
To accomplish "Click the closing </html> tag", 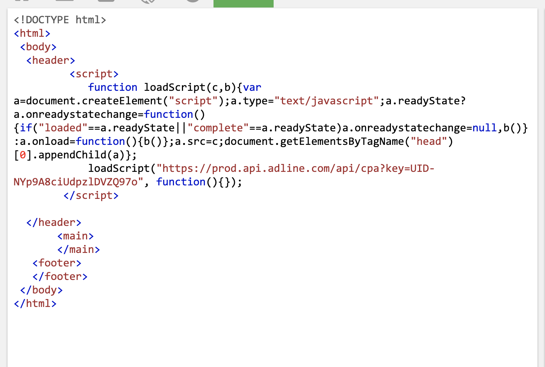I will point(35,304).
